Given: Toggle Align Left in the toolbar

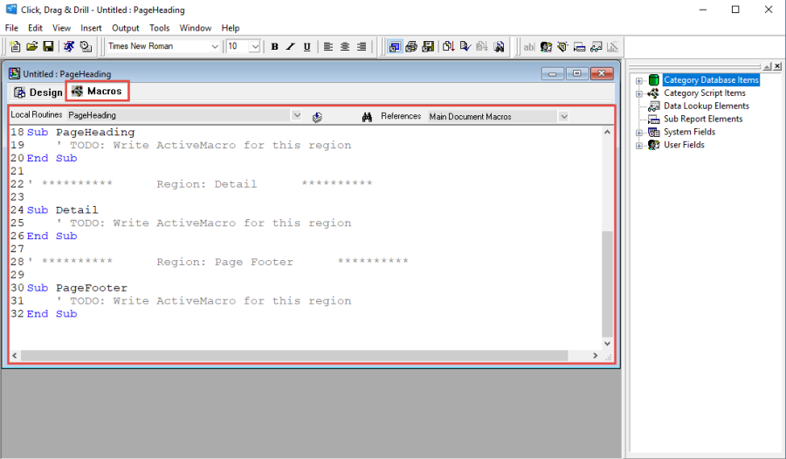Looking at the screenshot, I should [328, 46].
